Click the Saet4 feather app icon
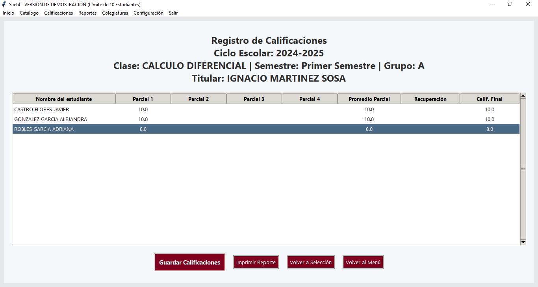538x287 pixels. (4, 4)
